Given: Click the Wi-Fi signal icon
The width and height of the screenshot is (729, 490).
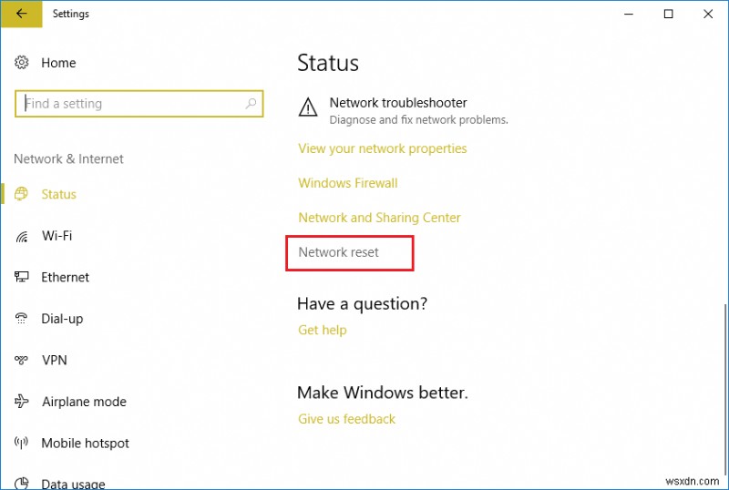Looking at the screenshot, I should tap(22, 236).
